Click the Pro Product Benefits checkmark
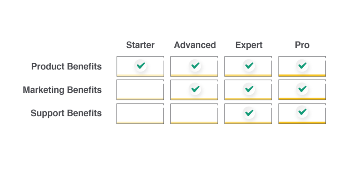 pos(302,65)
